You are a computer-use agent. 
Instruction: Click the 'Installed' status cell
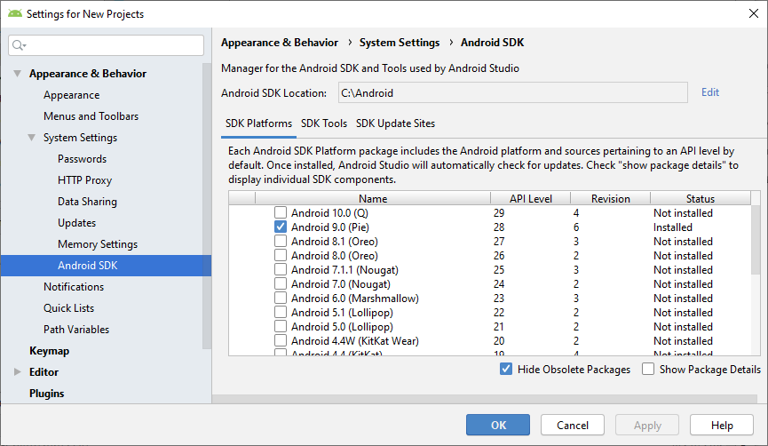(x=672, y=227)
